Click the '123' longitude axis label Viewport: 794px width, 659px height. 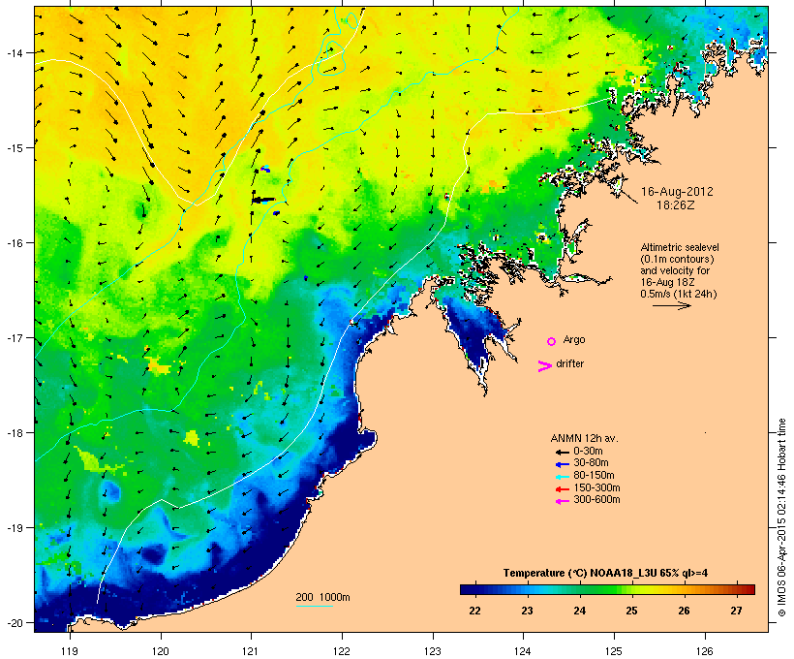pos(433,651)
